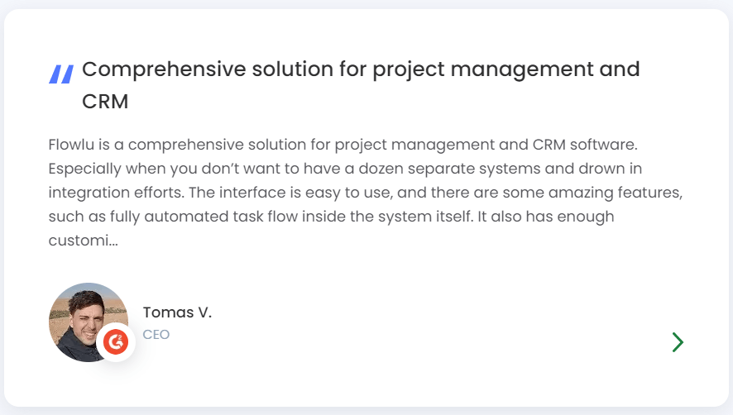Click the CEO job title label

coord(156,335)
